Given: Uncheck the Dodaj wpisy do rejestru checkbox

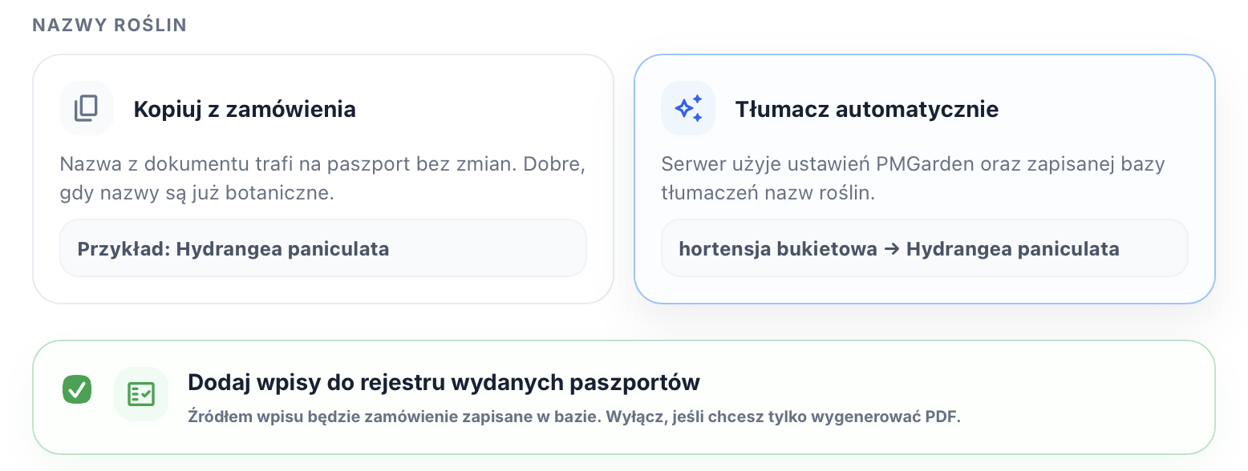Looking at the screenshot, I should tap(77, 390).
